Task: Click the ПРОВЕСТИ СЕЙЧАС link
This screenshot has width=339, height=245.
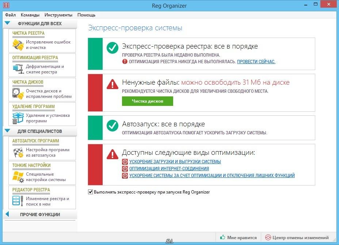Action: [256, 62]
